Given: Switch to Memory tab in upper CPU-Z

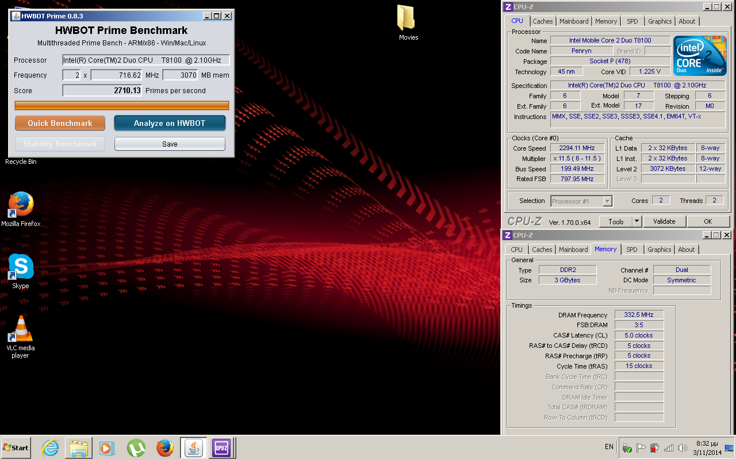Looking at the screenshot, I should coord(606,21).
